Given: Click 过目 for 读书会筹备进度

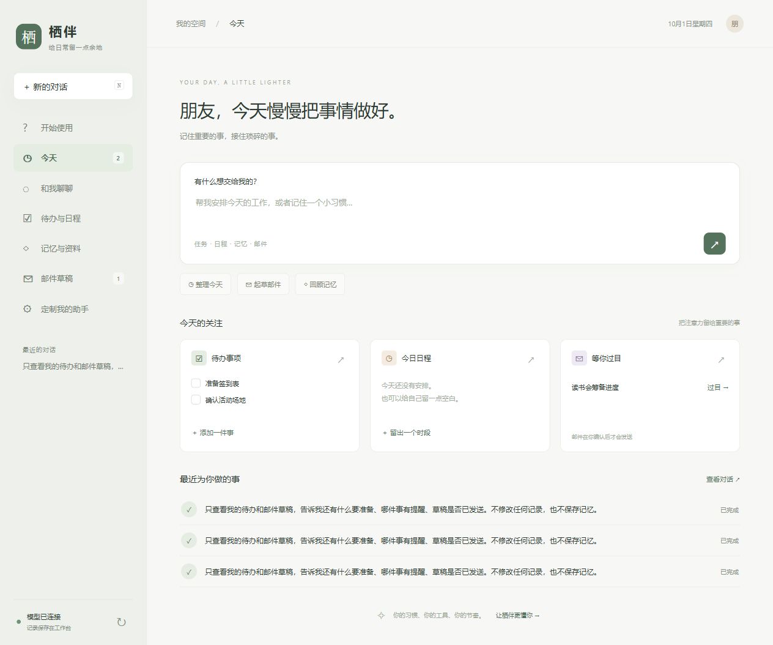Looking at the screenshot, I should (x=718, y=387).
